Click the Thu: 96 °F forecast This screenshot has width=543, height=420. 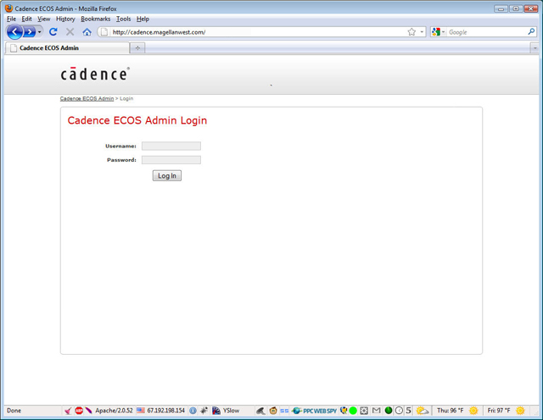pyautogui.click(x=450, y=411)
